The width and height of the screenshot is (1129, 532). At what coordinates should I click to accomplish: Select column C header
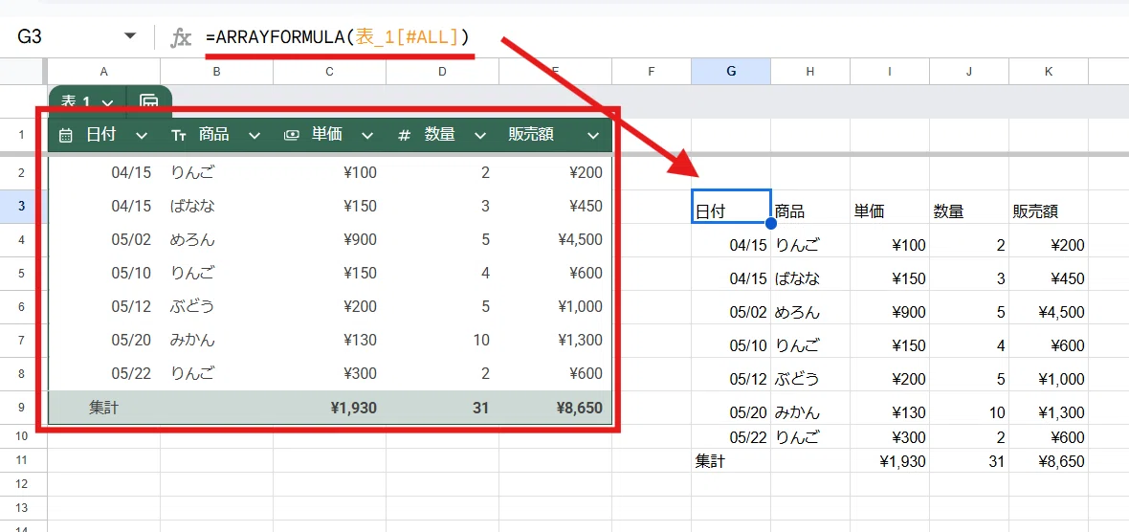click(329, 71)
